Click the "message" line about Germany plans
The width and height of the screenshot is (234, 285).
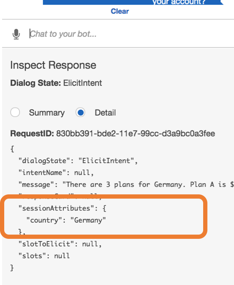(126, 185)
